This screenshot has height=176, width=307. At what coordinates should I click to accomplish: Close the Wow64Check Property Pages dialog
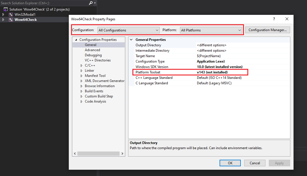(x=287, y=19)
